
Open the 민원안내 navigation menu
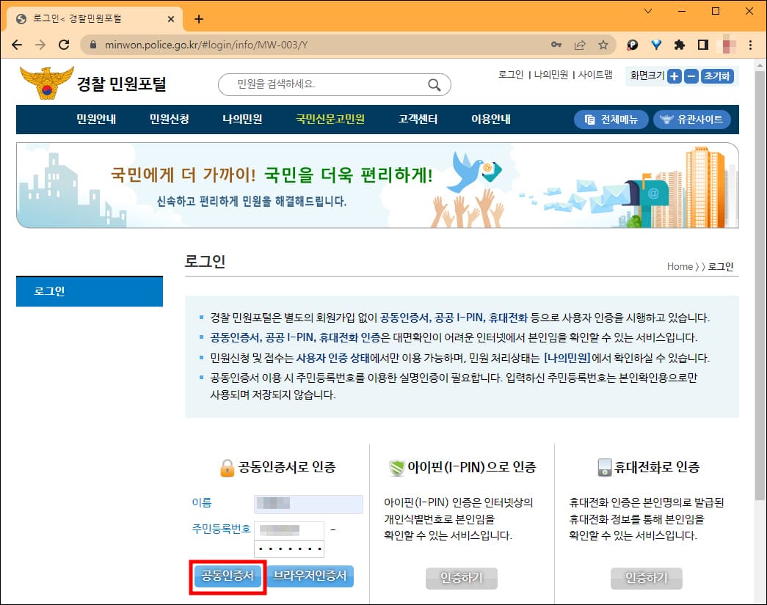95,120
